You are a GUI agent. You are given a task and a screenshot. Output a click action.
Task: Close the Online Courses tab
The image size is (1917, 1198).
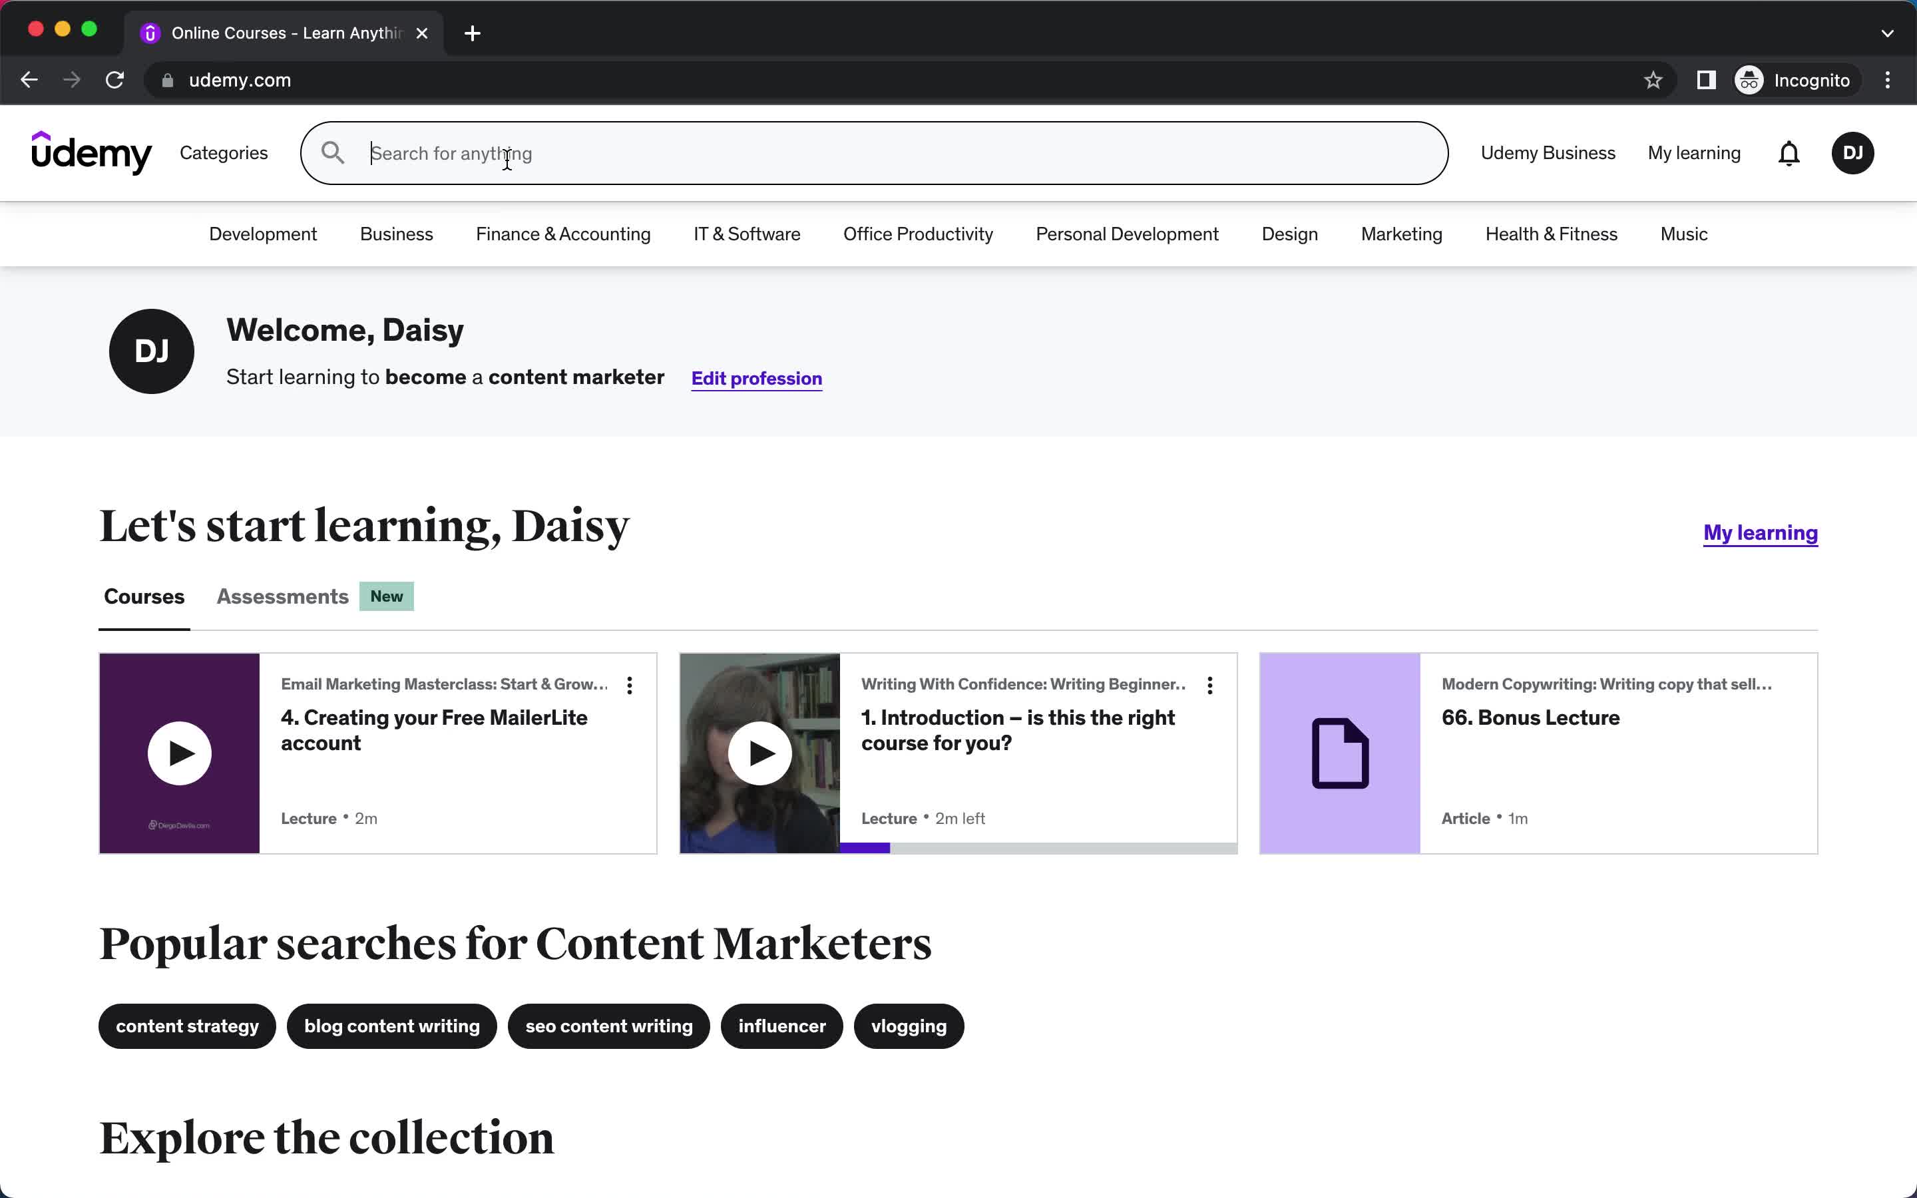pos(422,33)
